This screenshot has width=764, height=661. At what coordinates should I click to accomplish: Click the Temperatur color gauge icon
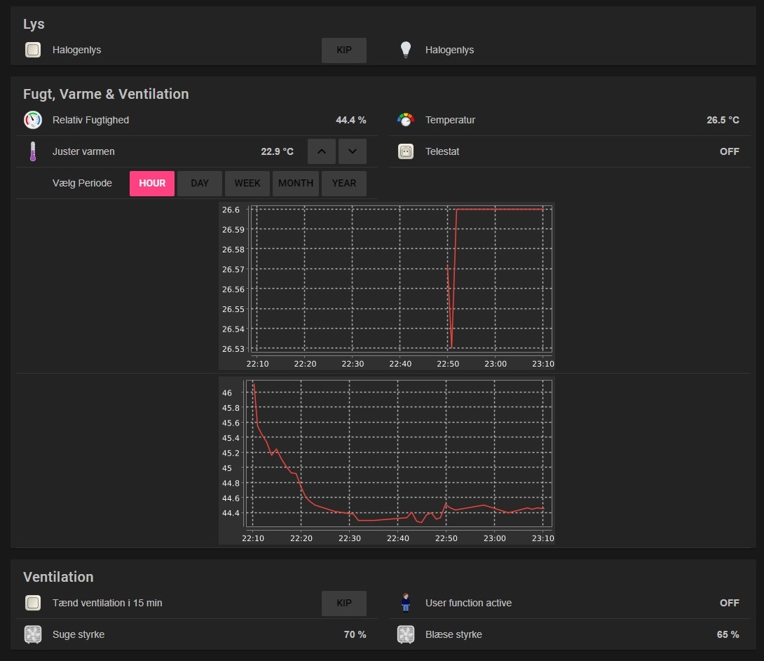(x=406, y=120)
